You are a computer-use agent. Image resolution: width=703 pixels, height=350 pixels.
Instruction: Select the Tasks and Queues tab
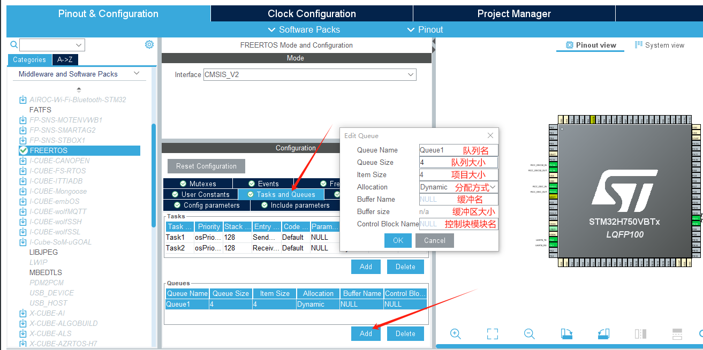[x=281, y=194]
